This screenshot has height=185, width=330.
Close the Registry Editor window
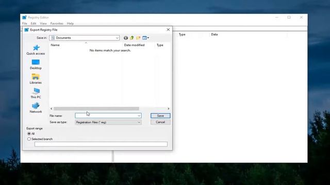point(301,17)
